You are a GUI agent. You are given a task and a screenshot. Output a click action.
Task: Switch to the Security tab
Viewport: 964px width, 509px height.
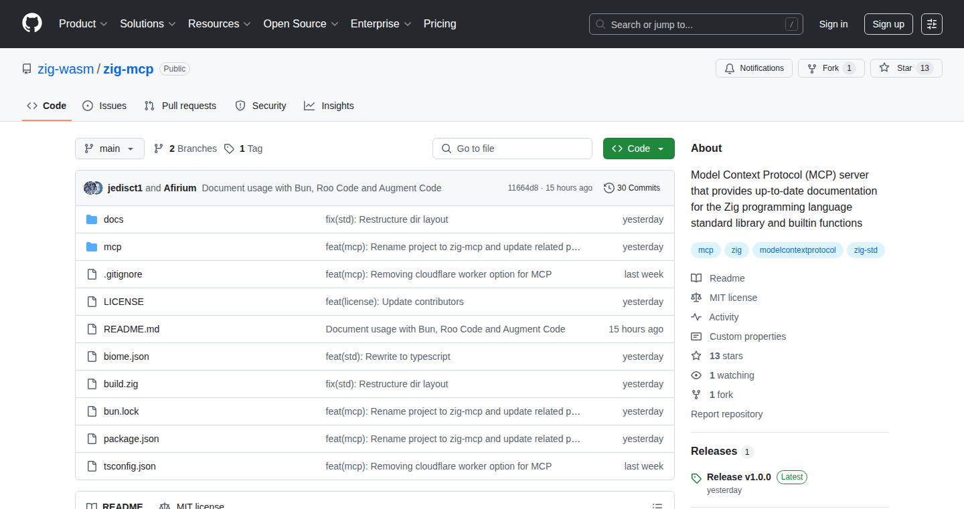pyautogui.click(x=261, y=106)
